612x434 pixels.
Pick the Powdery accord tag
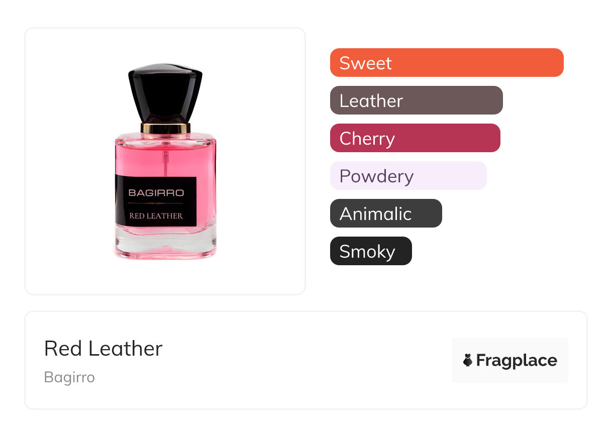tap(409, 176)
